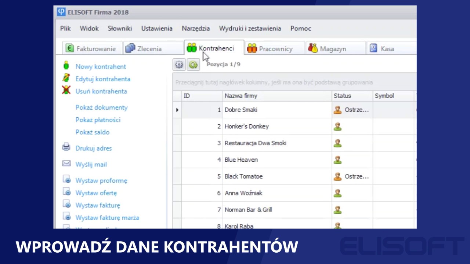Open the Ustawienia menu

click(x=157, y=28)
